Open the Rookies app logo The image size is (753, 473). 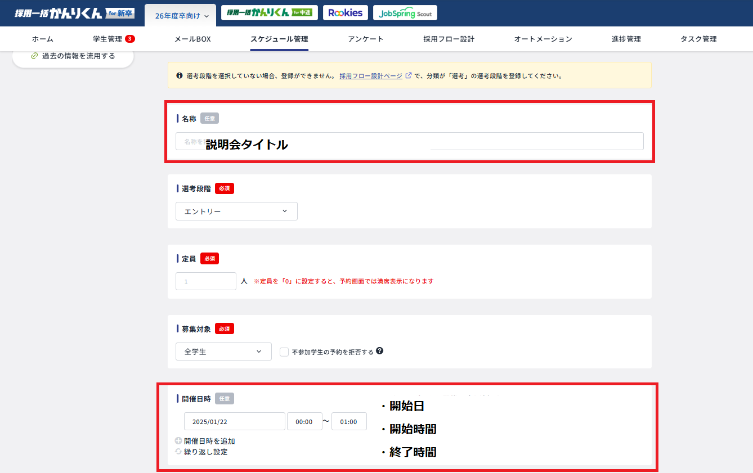tap(345, 12)
